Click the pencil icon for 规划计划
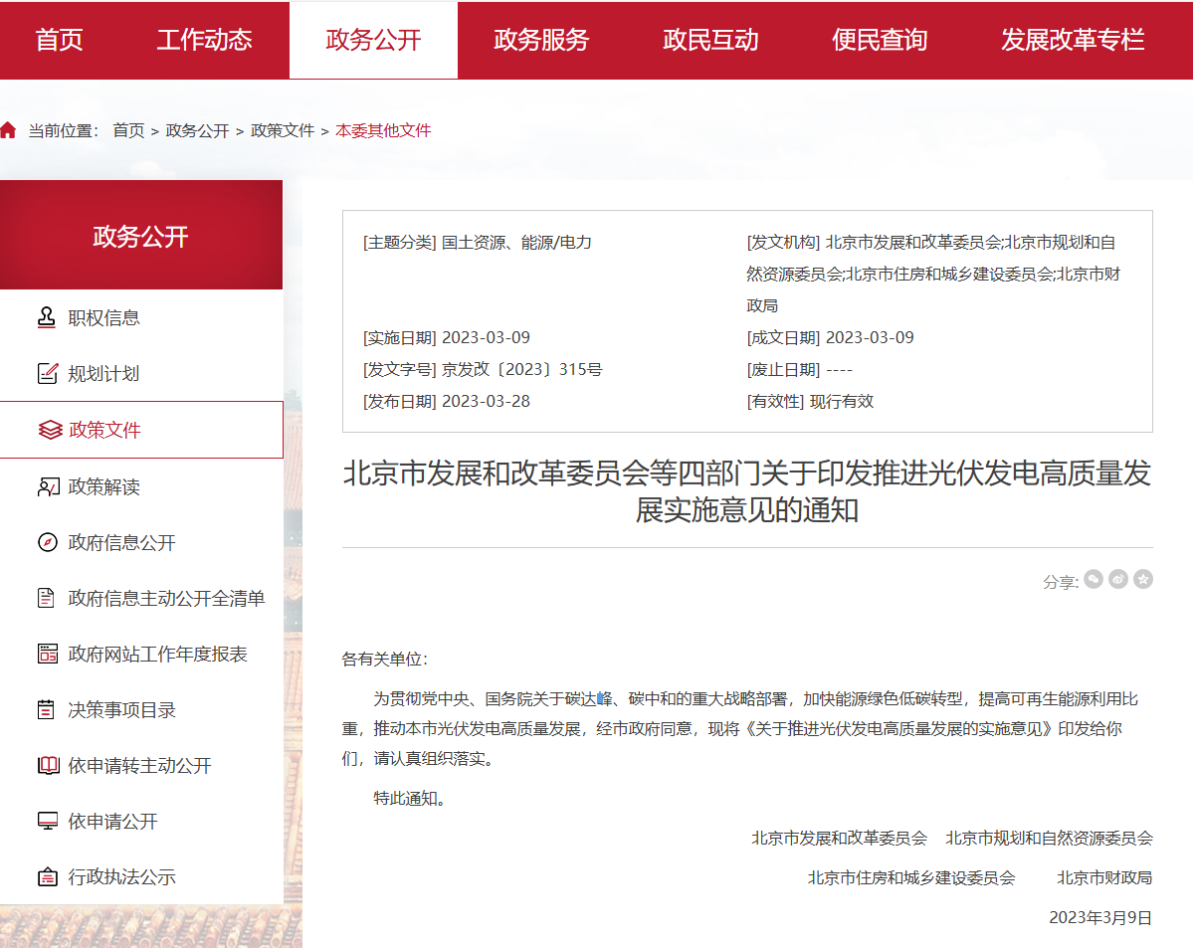 point(47,374)
